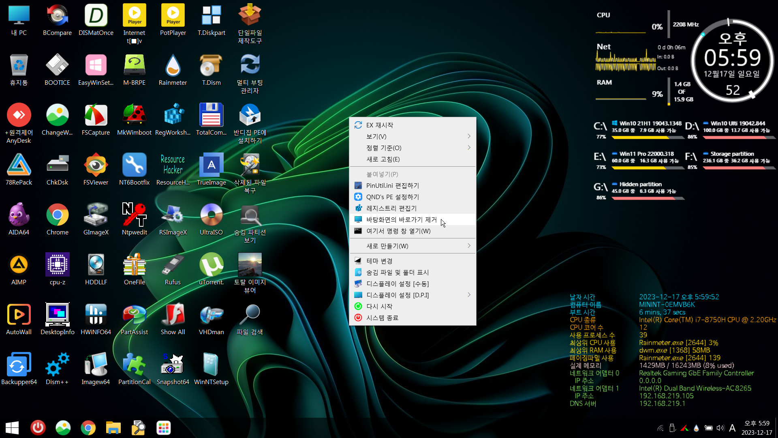778x438 pixels.
Task: Open Snapshot64 camera icon
Action: pyautogui.click(x=173, y=369)
